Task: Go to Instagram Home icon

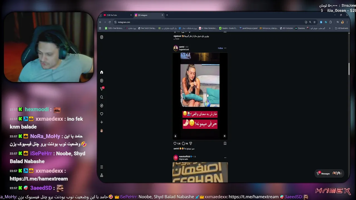Action: tap(102, 72)
